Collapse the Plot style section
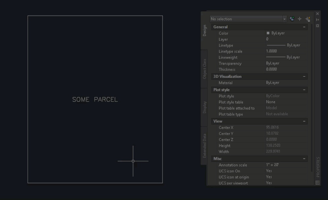Viewport: 328px width, 200px height. (304, 90)
